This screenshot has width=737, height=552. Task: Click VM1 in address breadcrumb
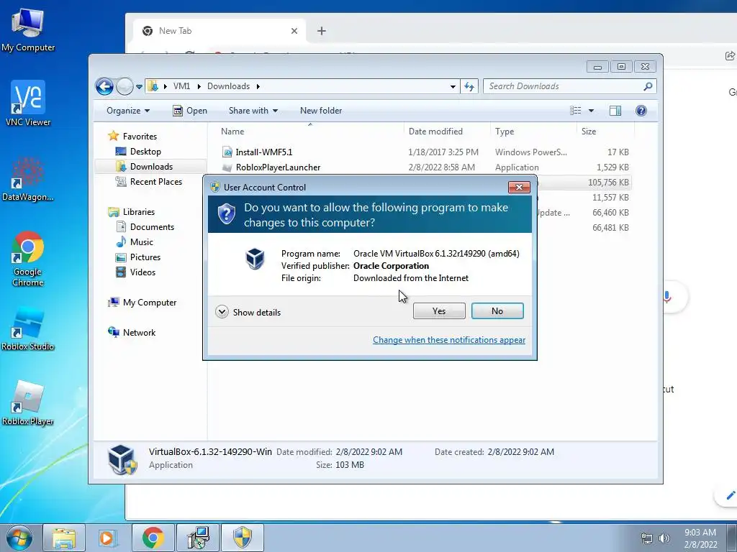(x=181, y=86)
